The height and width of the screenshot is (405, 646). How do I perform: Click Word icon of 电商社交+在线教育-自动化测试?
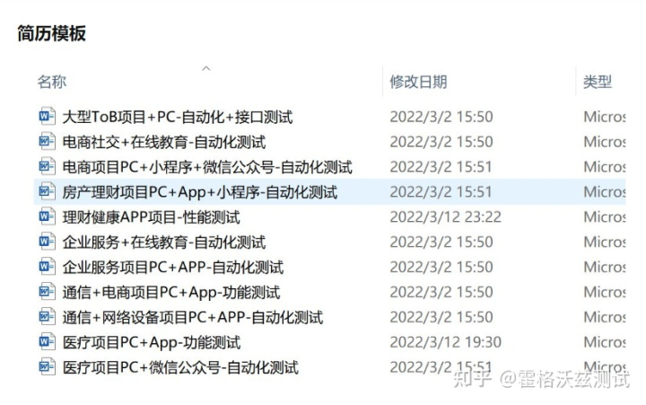[47, 142]
